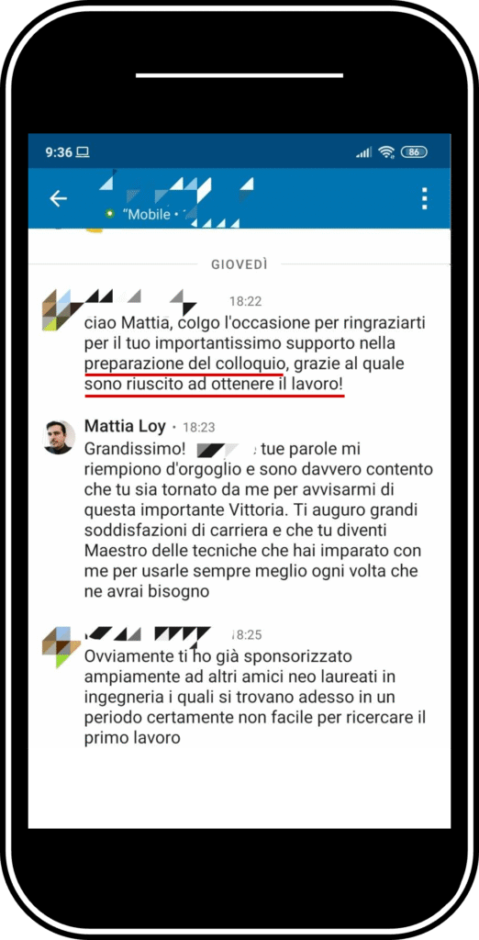Tap the battery indicator showing 86
Screen dimensions: 479x940
[x=414, y=152]
